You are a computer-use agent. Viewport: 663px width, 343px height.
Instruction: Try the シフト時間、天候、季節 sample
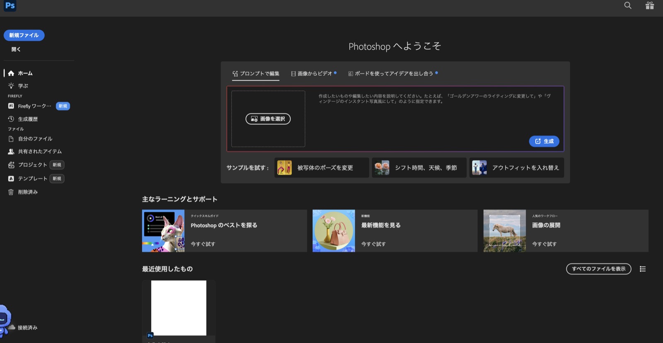click(x=419, y=168)
